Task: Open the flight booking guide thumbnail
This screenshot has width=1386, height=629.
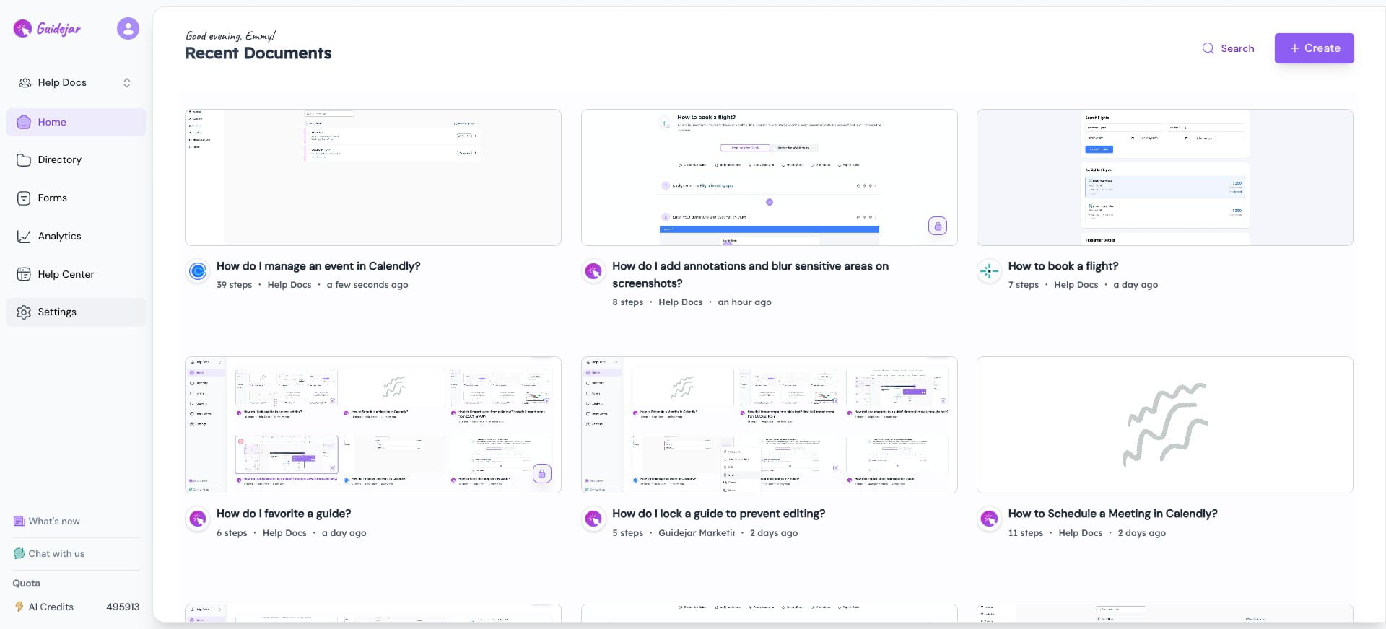Action: 1164,177
